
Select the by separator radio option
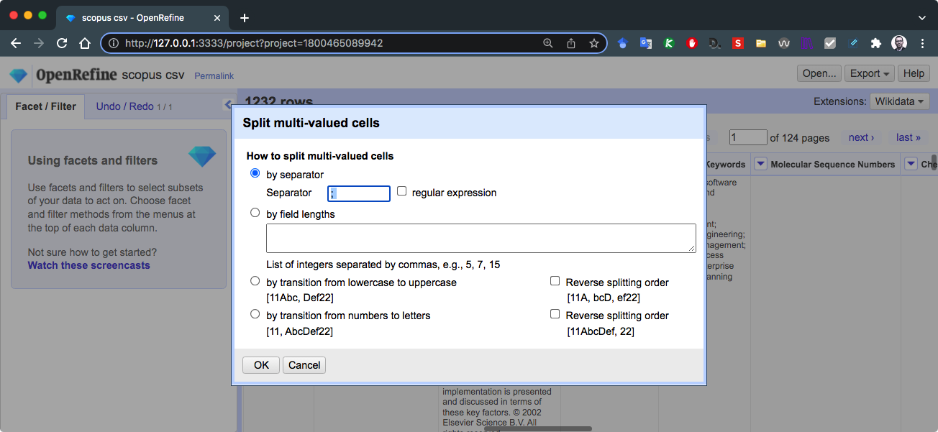pos(255,173)
